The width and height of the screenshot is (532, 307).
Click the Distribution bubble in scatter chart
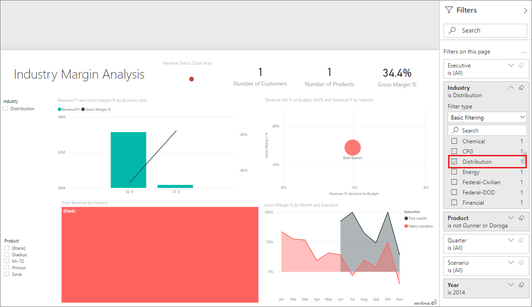pos(352,147)
